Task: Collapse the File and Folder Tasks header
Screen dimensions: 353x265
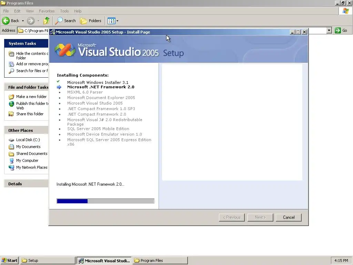Action: pyautogui.click(x=26, y=87)
